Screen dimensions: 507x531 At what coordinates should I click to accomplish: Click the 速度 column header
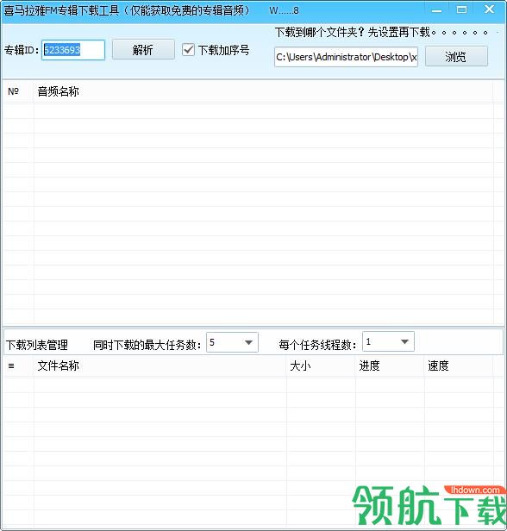pyautogui.click(x=459, y=365)
